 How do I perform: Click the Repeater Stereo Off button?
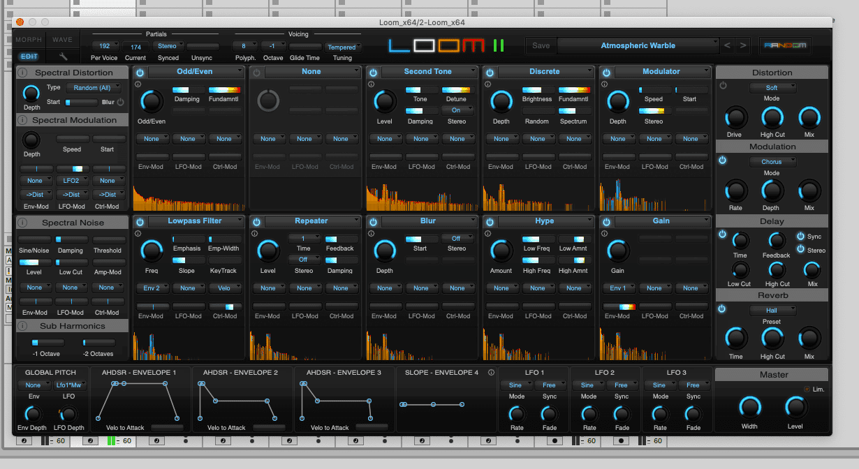click(304, 260)
